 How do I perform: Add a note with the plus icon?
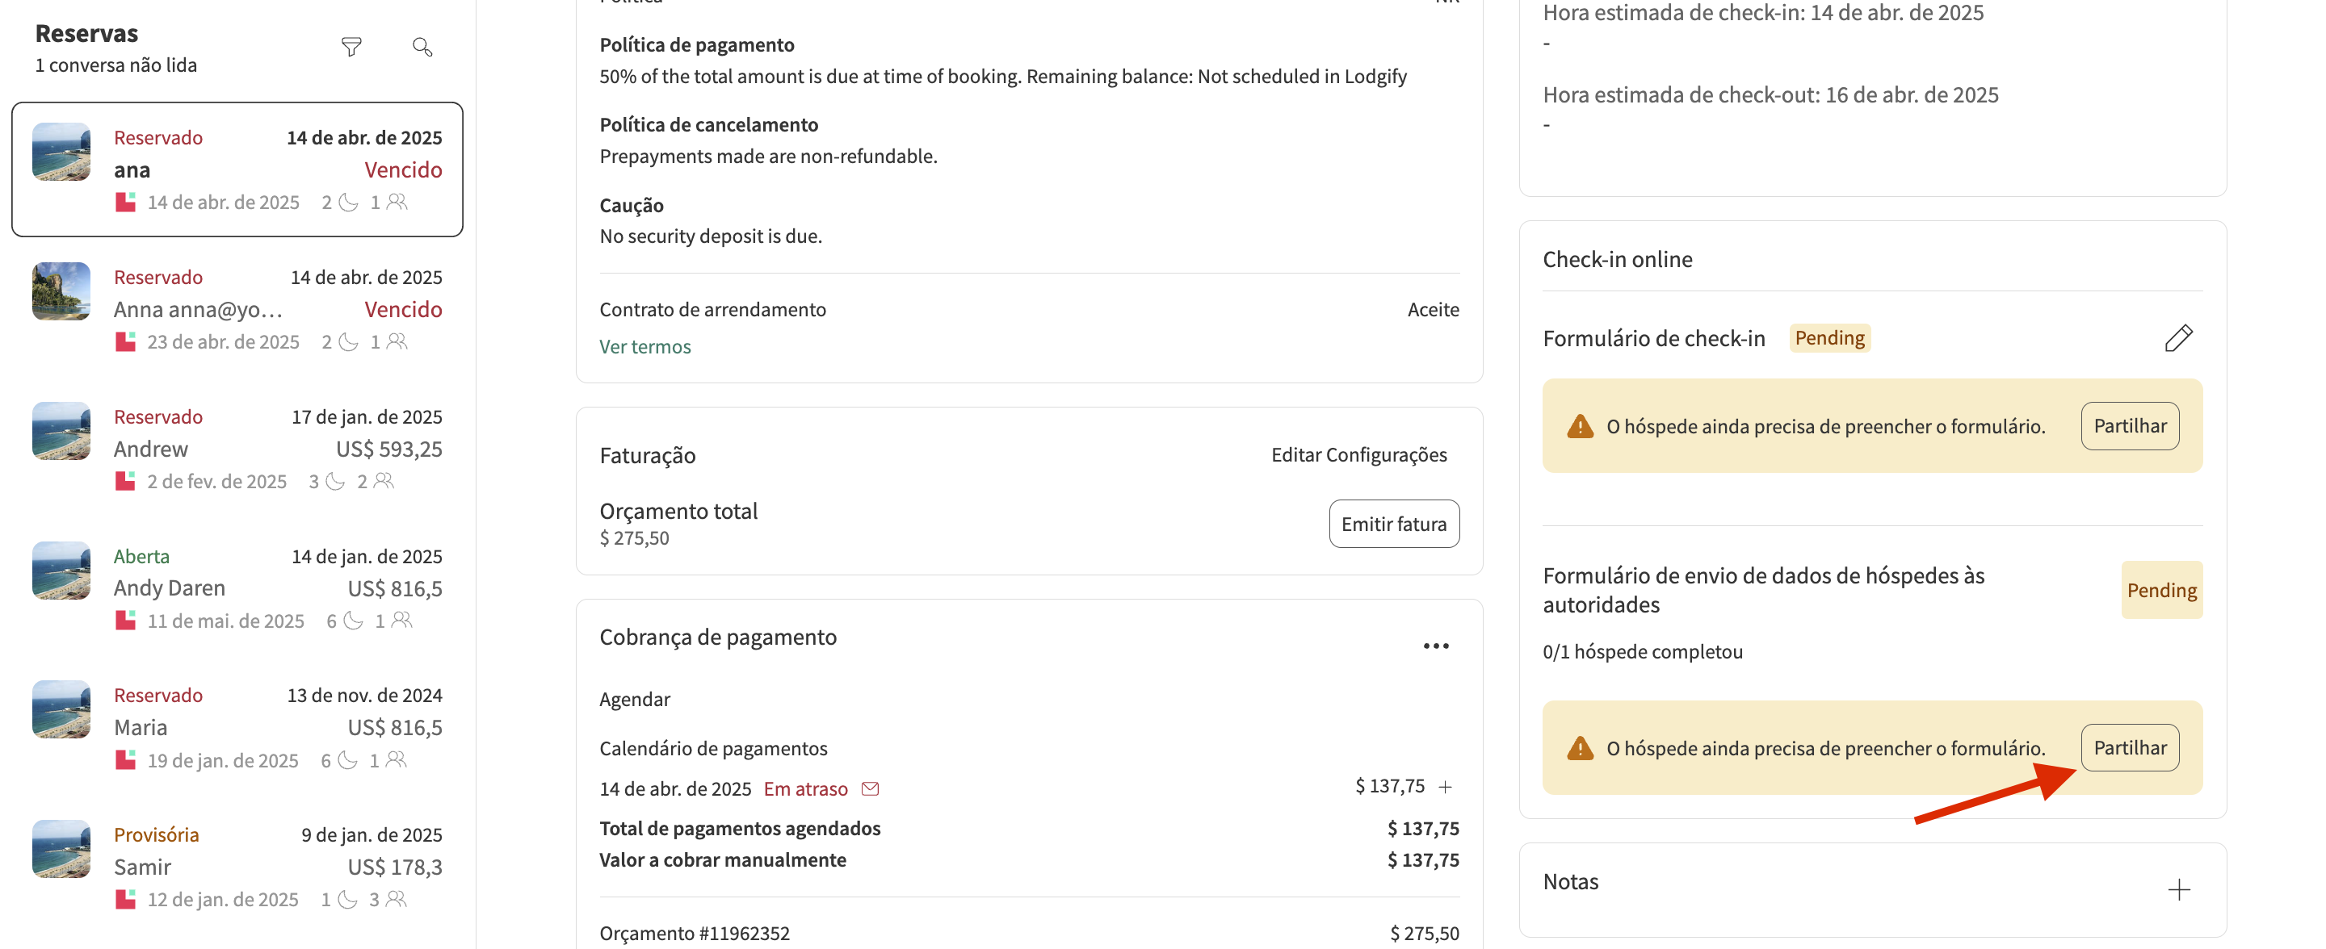coord(2178,889)
